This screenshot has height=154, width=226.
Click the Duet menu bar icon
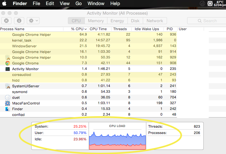202,3
